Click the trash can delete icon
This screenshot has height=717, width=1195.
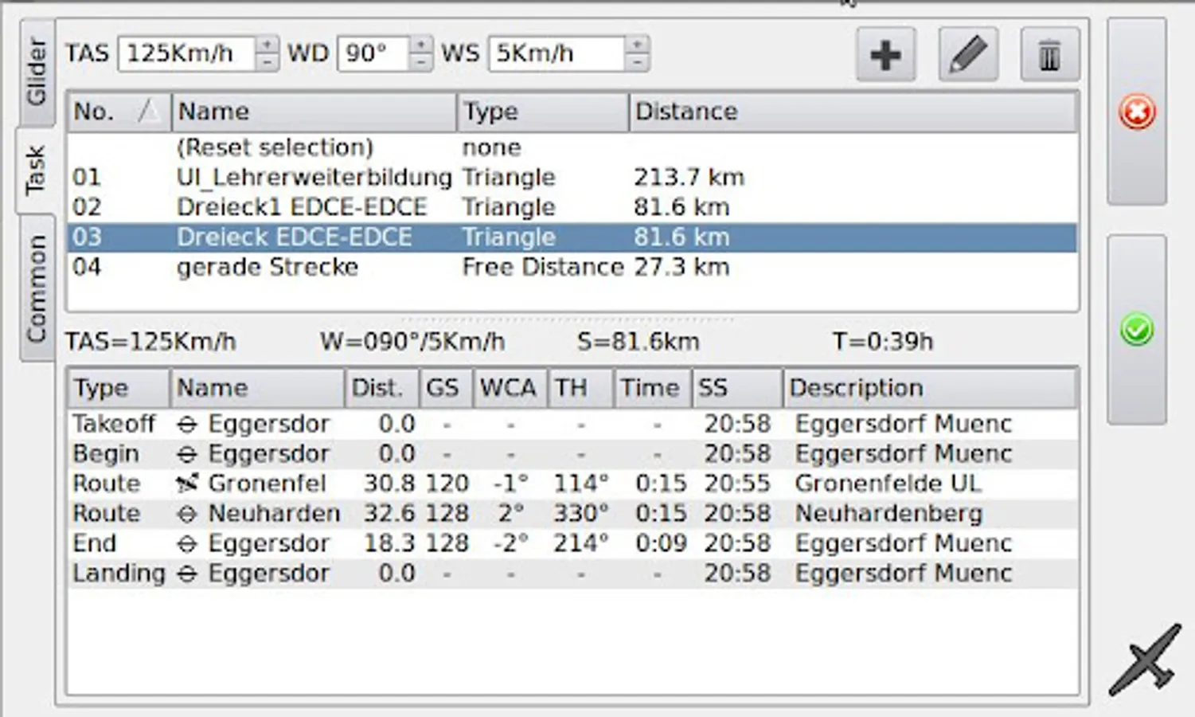1049,55
